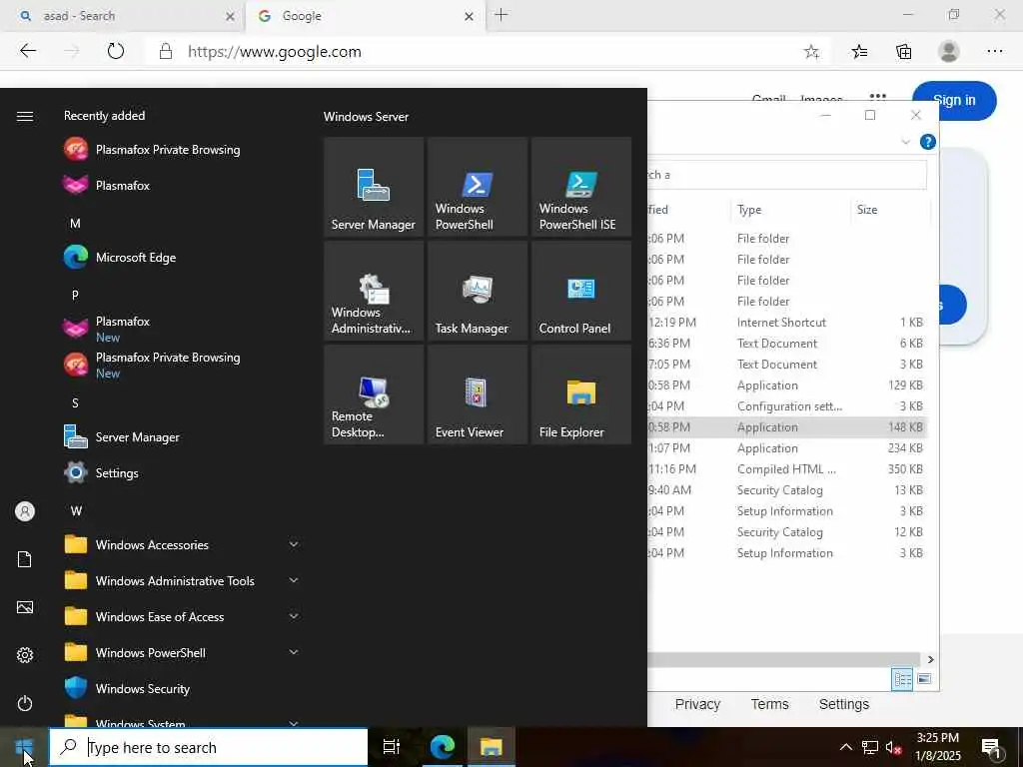The width and height of the screenshot is (1023, 767).
Task: Open Explorer help question mark icon
Action: point(927,142)
